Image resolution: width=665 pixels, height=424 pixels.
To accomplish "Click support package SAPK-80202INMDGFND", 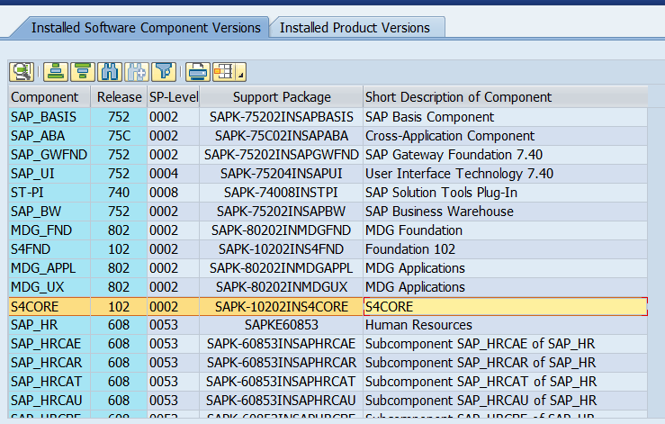I will (x=281, y=230).
